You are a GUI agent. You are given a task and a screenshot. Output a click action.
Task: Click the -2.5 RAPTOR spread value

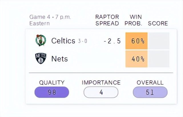(112, 41)
